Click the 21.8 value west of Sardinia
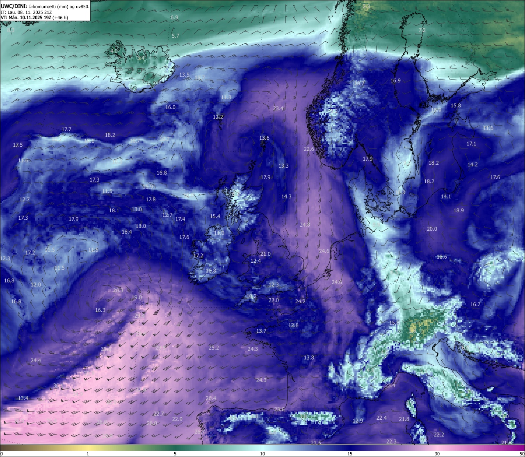This screenshot has width=525, height=457. [x=404, y=419]
